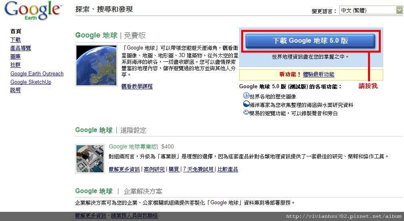The height and width of the screenshot is (221, 404).
Task: Open the Google Earth Outreach link
Action: point(37,73)
